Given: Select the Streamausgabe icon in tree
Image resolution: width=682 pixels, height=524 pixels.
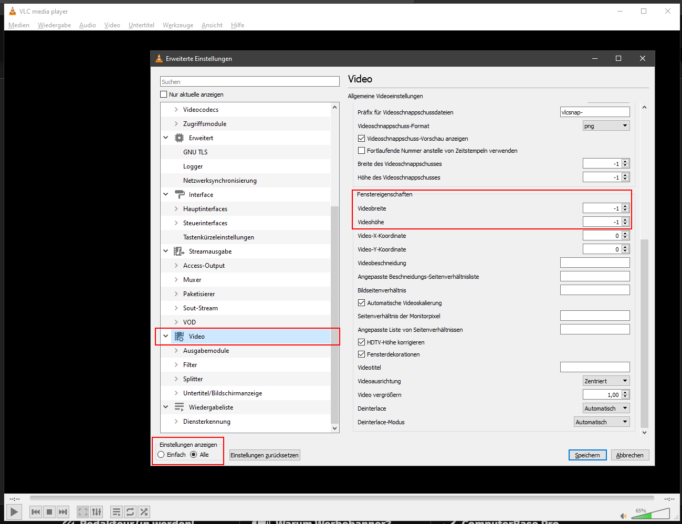Looking at the screenshot, I should 179,251.
